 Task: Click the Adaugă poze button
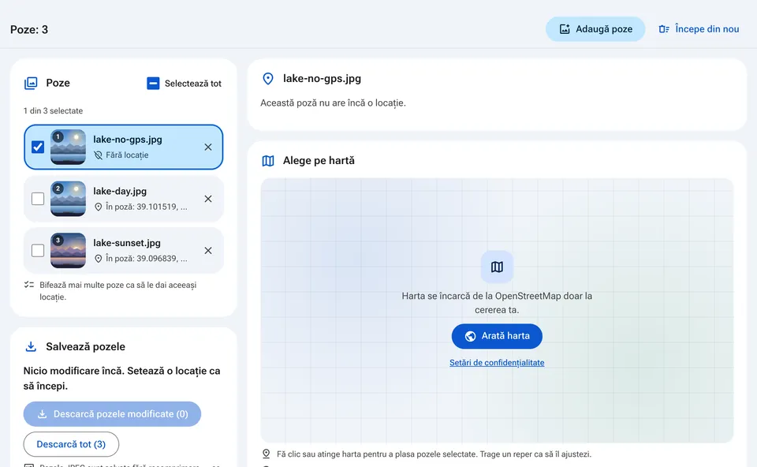pyautogui.click(x=595, y=29)
